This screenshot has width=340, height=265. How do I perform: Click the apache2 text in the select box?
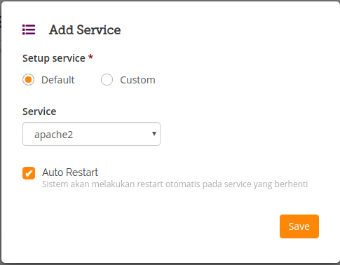[54, 135]
